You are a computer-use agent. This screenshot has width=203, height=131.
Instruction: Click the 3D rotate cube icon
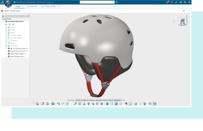(x=80, y=103)
